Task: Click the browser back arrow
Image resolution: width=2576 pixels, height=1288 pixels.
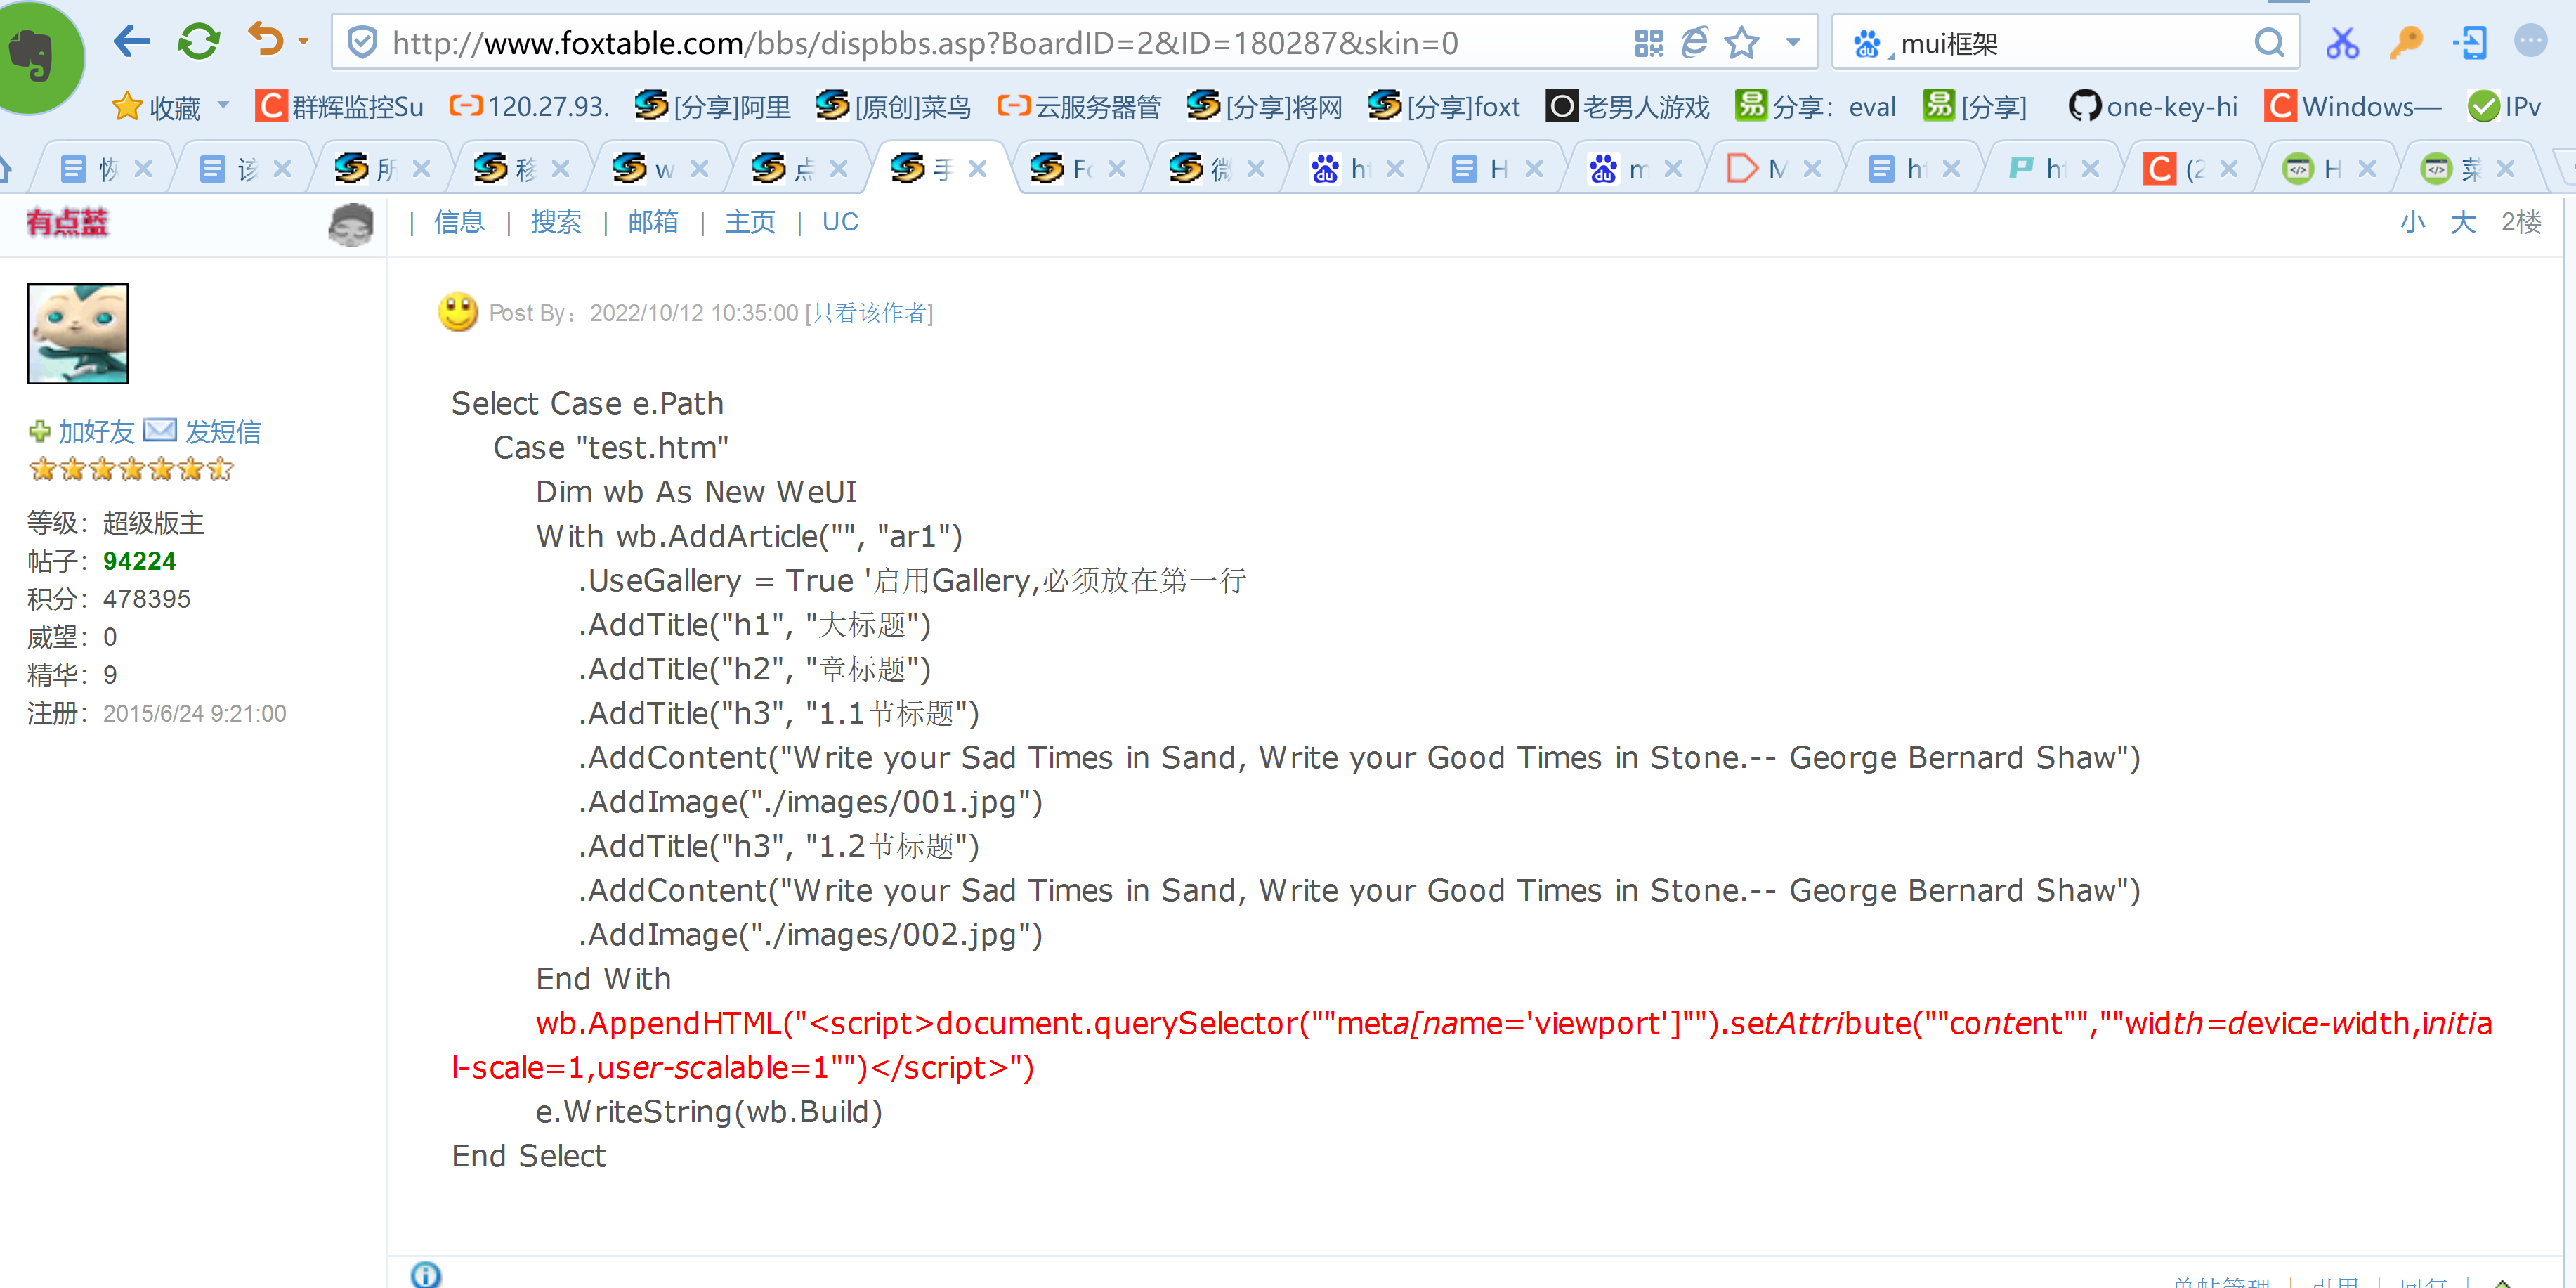Action: coord(132,42)
